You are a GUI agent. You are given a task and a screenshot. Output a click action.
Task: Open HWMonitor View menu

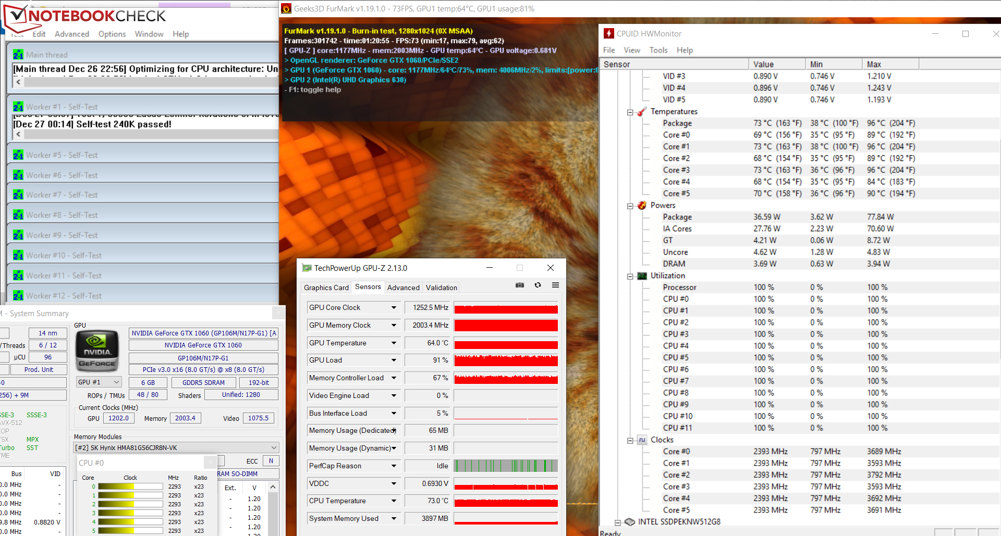(632, 50)
